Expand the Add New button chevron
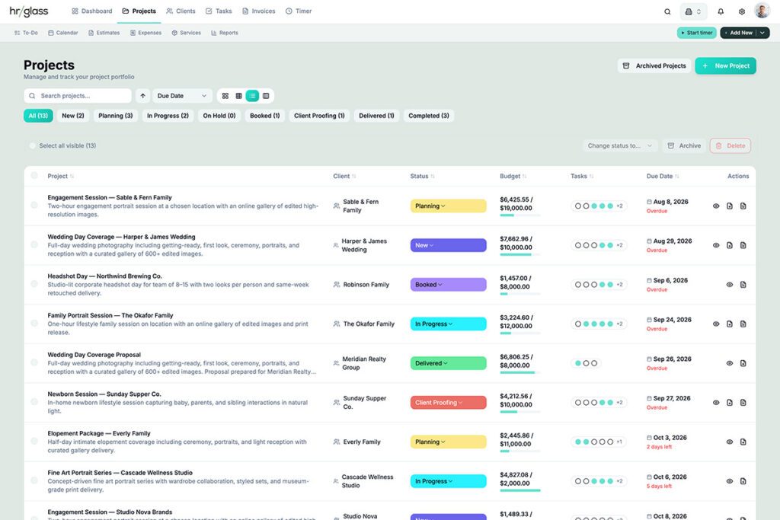 pyautogui.click(x=762, y=33)
